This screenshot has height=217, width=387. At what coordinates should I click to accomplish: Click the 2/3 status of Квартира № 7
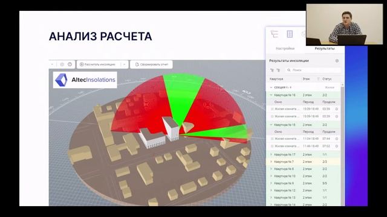(x=325, y=162)
